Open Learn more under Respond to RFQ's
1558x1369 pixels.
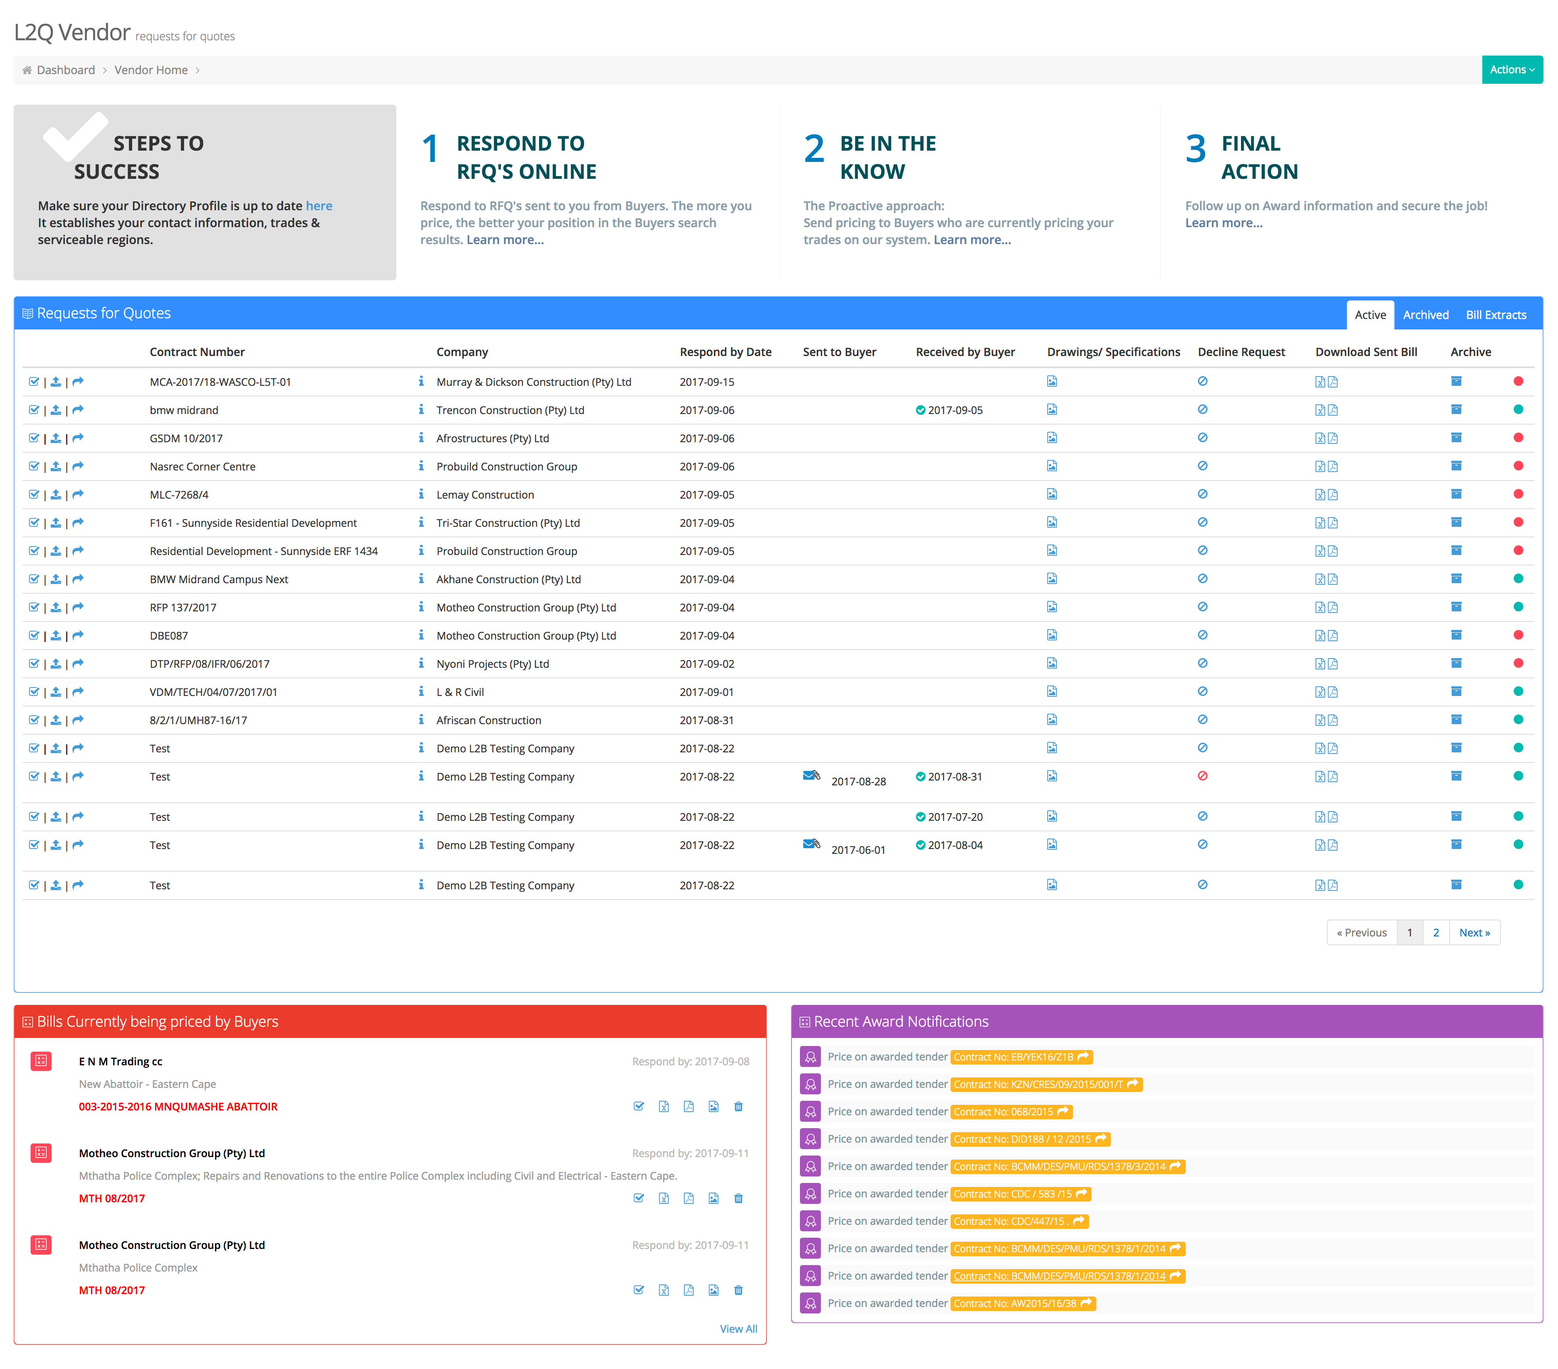pos(506,239)
